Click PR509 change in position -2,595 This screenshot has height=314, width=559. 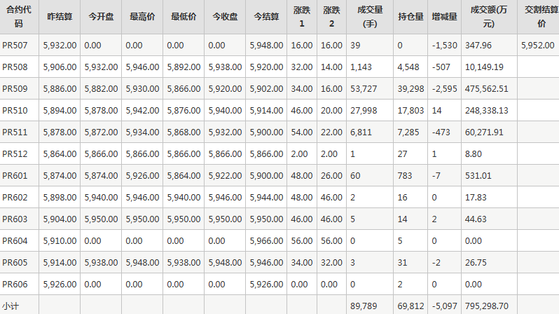(445, 89)
